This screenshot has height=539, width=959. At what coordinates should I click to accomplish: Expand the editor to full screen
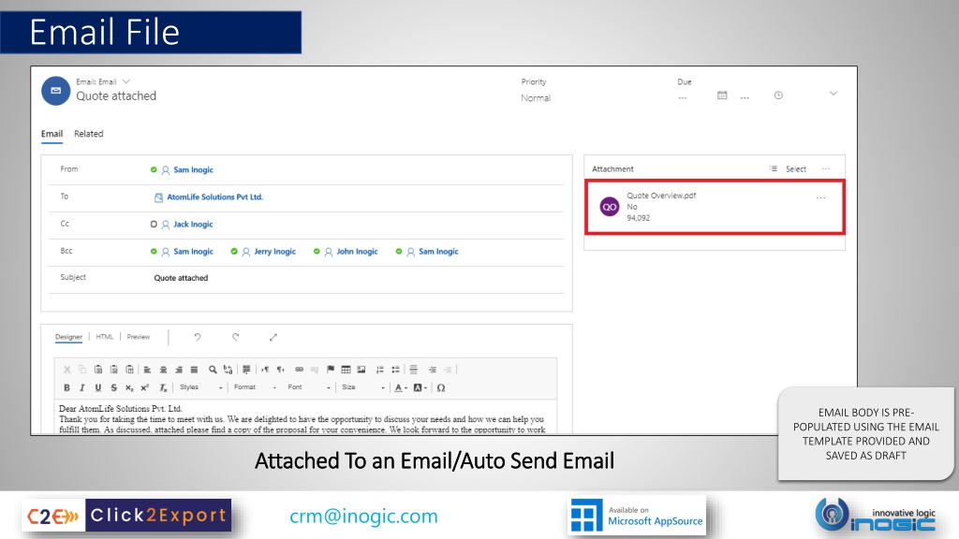tap(273, 337)
